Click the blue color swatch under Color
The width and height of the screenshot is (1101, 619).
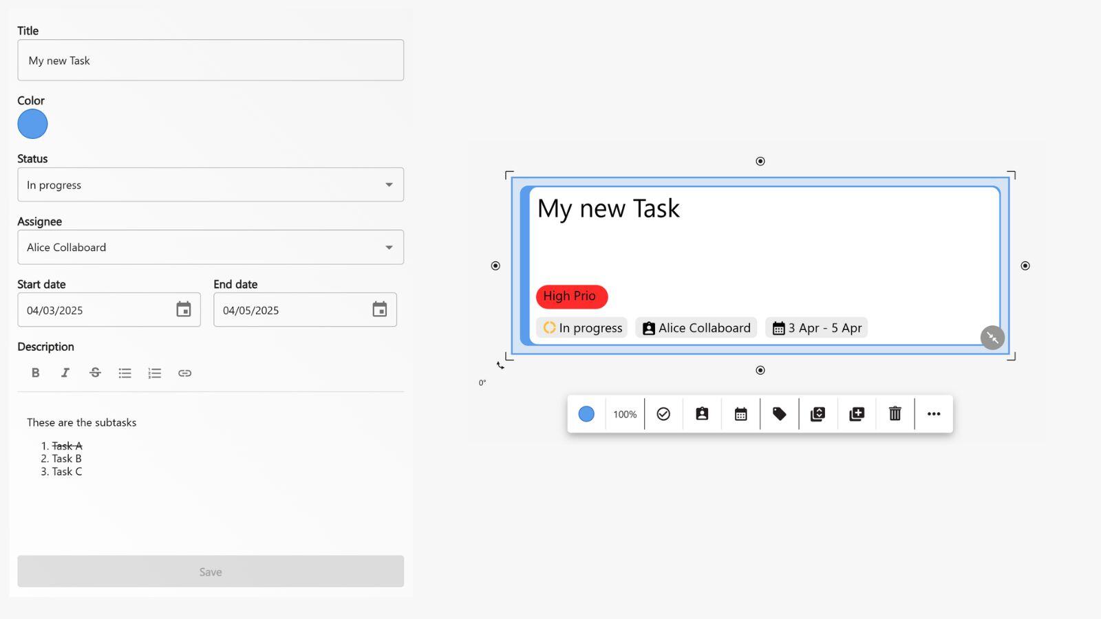pos(32,124)
